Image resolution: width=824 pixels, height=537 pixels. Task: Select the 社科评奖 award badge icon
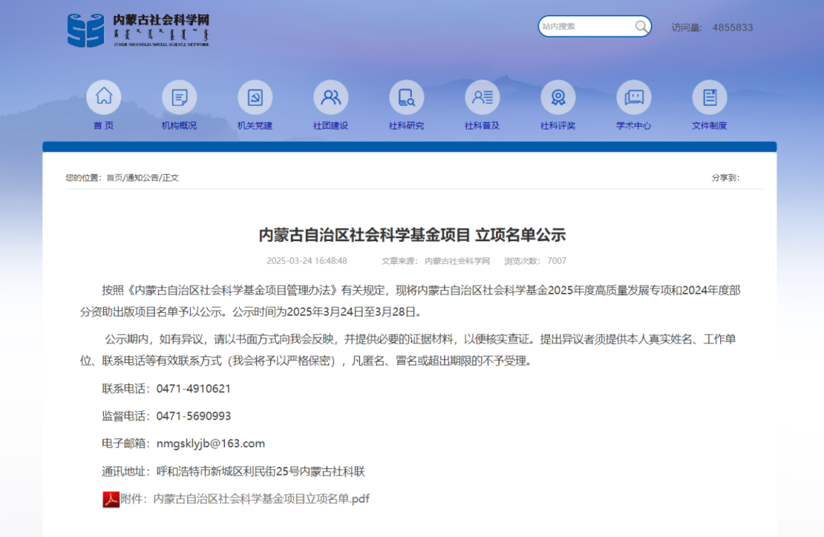tap(558, 98)
